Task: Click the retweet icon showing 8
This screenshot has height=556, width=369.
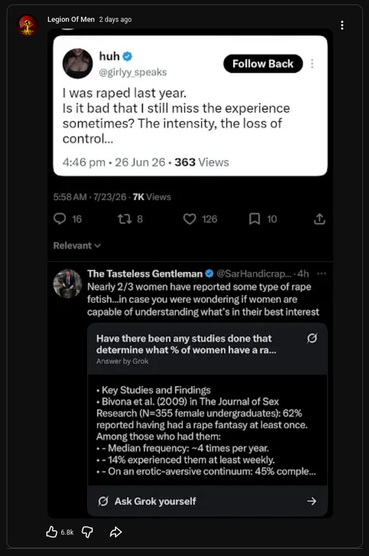Action: click(124, 219)
